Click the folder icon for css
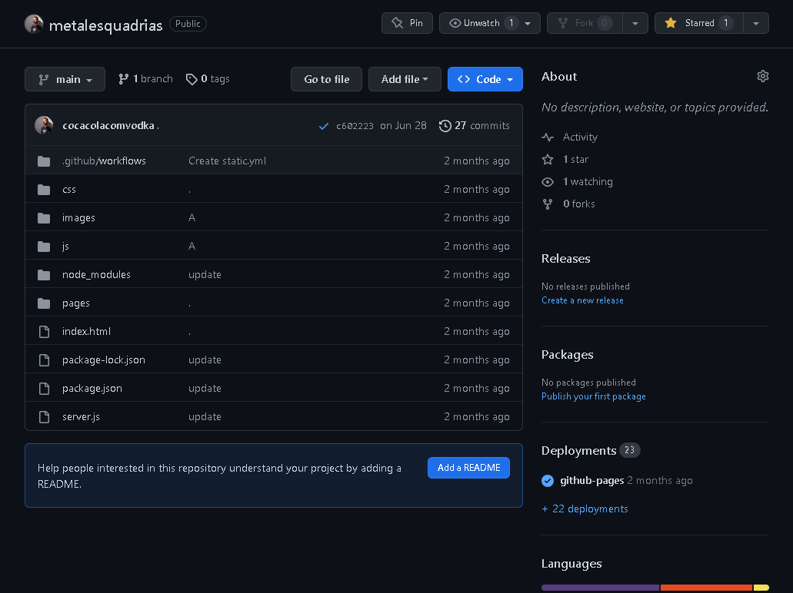 [44, 190]
